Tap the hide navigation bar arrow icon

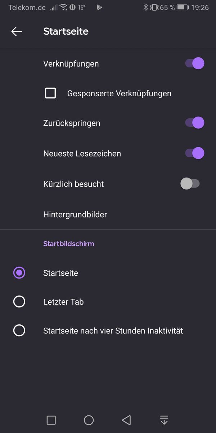pyautogui.click(x=164, y=420)
